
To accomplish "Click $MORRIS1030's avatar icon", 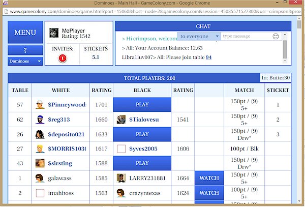I will coord(40,149).
